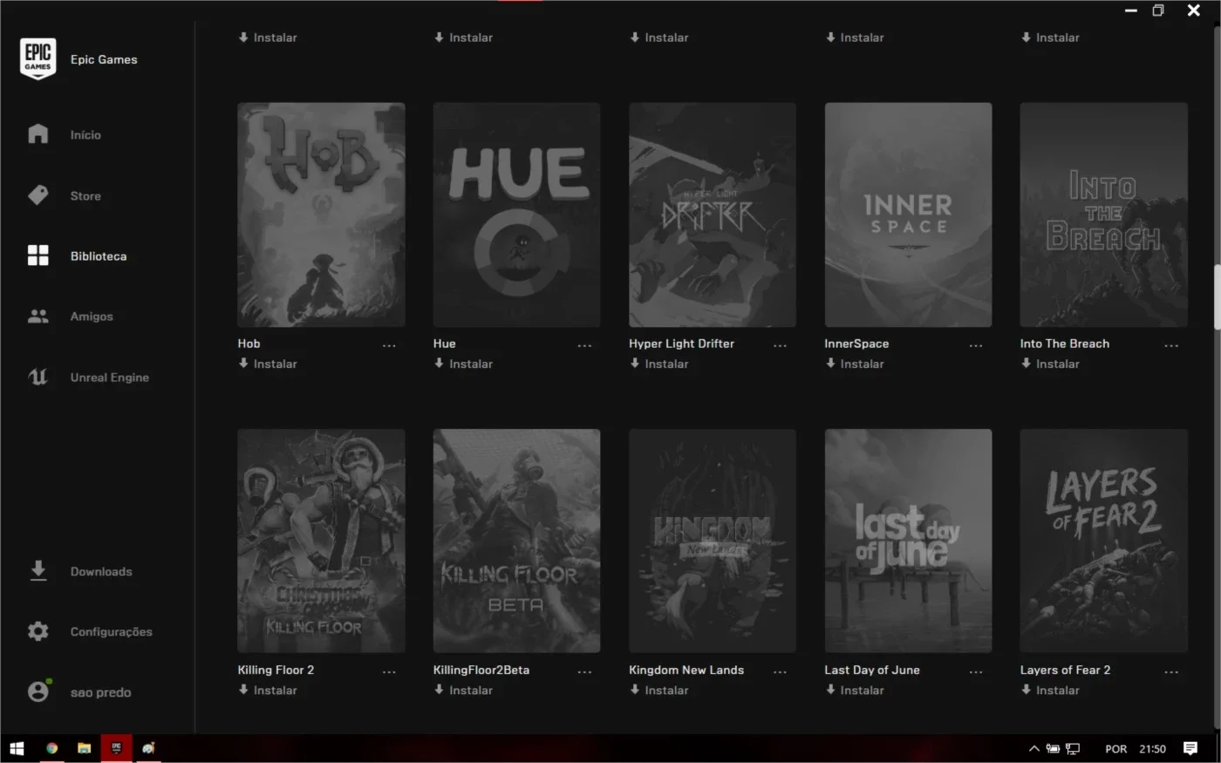Select the Hob cover art
Screen dimensions: 1221x763
[x=321, y=215]
